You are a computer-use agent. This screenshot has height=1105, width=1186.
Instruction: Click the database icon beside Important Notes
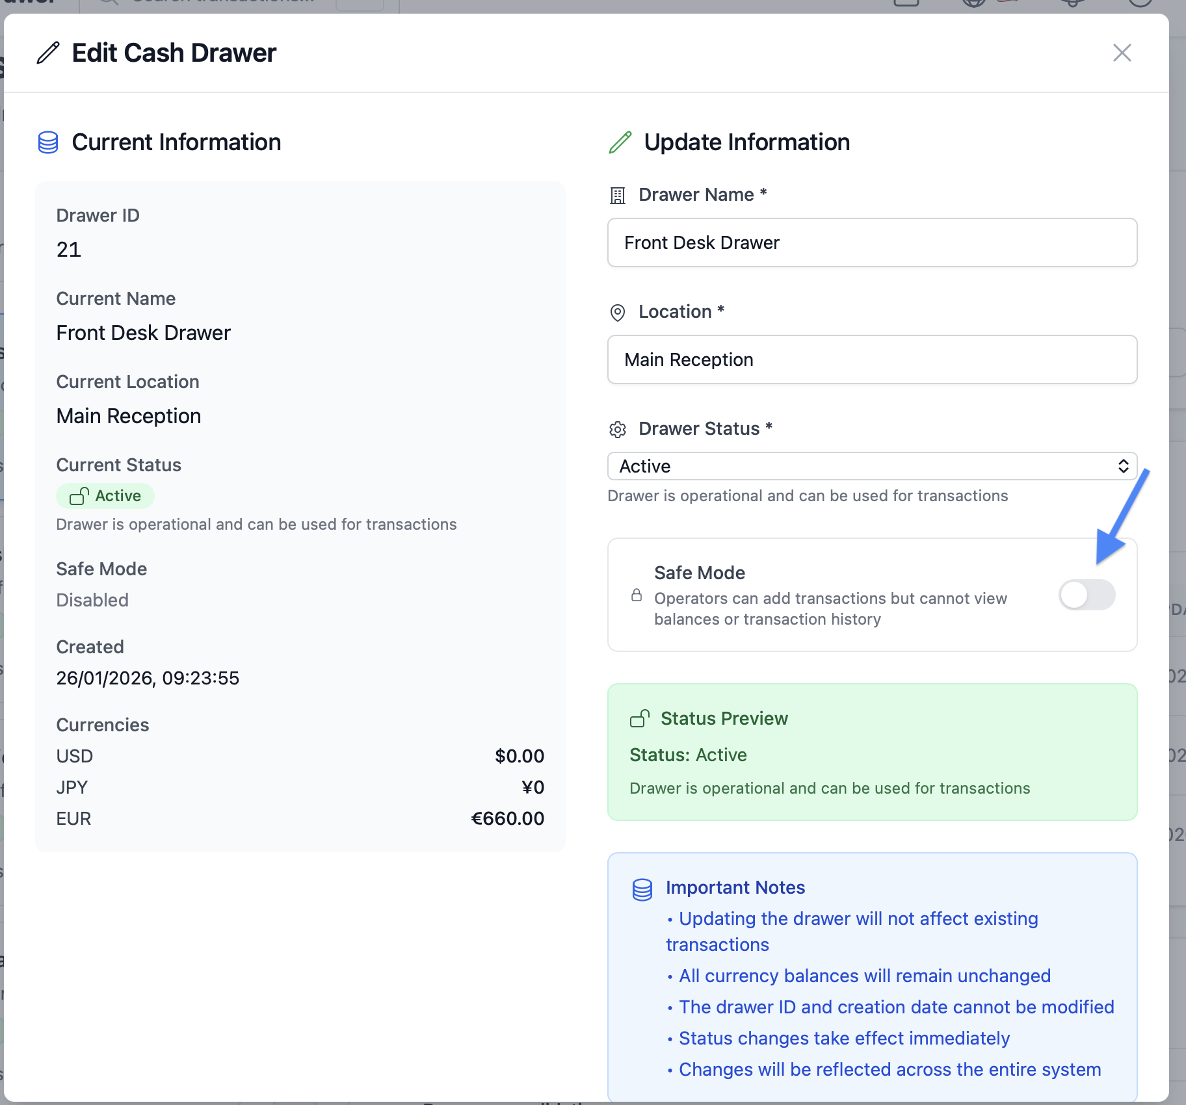642,889
